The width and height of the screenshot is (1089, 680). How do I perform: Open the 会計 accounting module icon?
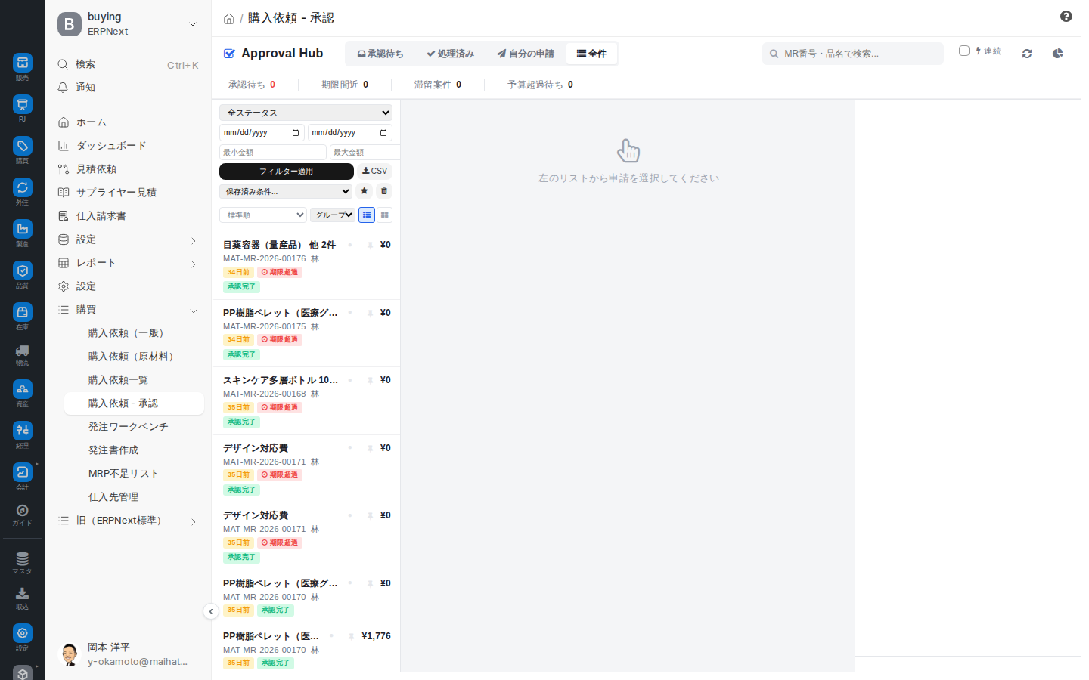[x=23, y=472]
